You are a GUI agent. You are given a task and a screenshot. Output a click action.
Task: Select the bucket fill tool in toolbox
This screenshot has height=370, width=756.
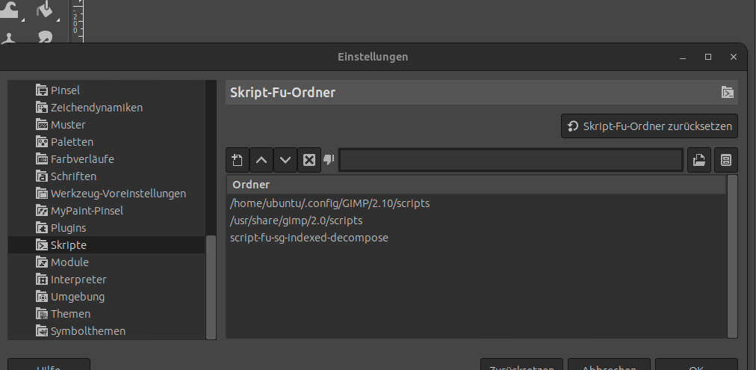click(46, 9)
